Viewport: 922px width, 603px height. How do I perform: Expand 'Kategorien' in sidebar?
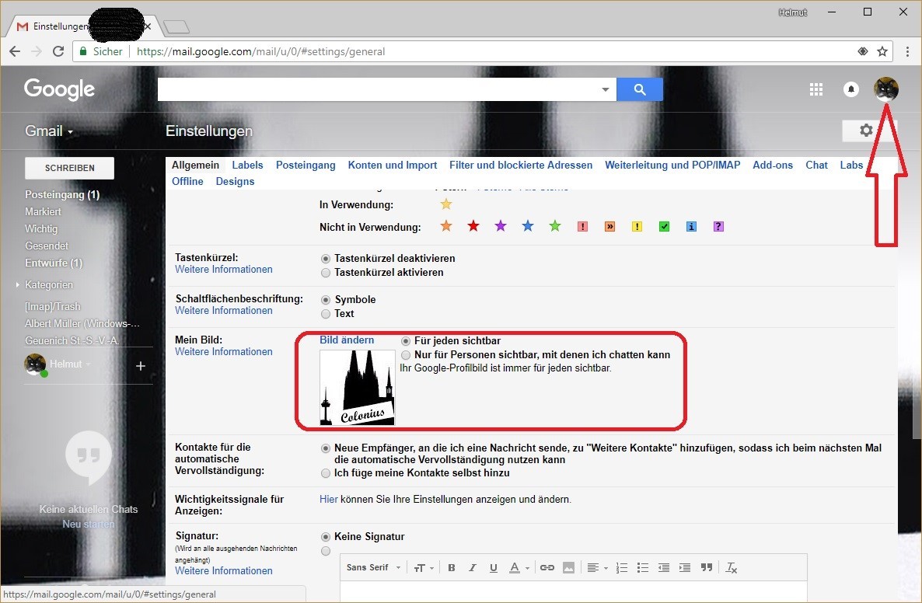(18, 284)
